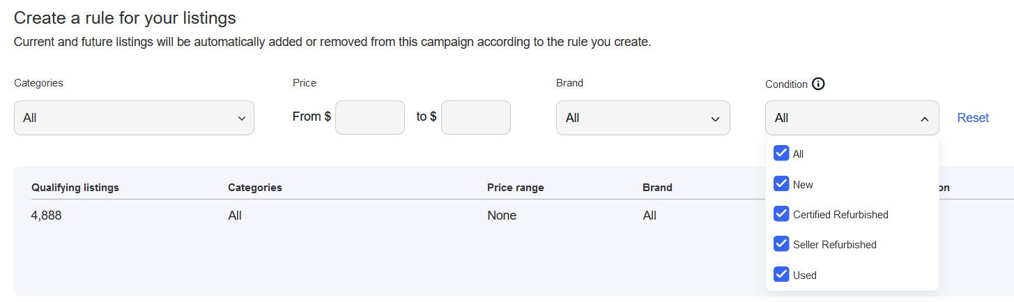Image resolution: width=1014 pixels, height=302 pixels.
Task: Click the Price 'to $' input field
Action: tap(476, 118)
